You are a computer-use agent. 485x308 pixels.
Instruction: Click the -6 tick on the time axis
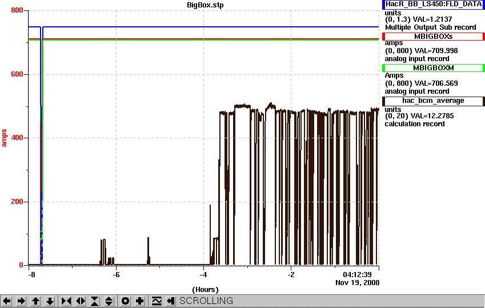116,275
